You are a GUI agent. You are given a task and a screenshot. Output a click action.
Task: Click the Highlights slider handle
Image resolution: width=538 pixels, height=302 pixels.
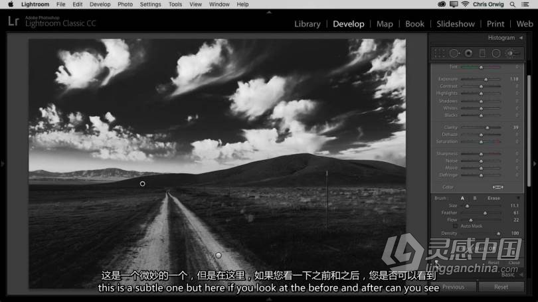pos(481,93)
